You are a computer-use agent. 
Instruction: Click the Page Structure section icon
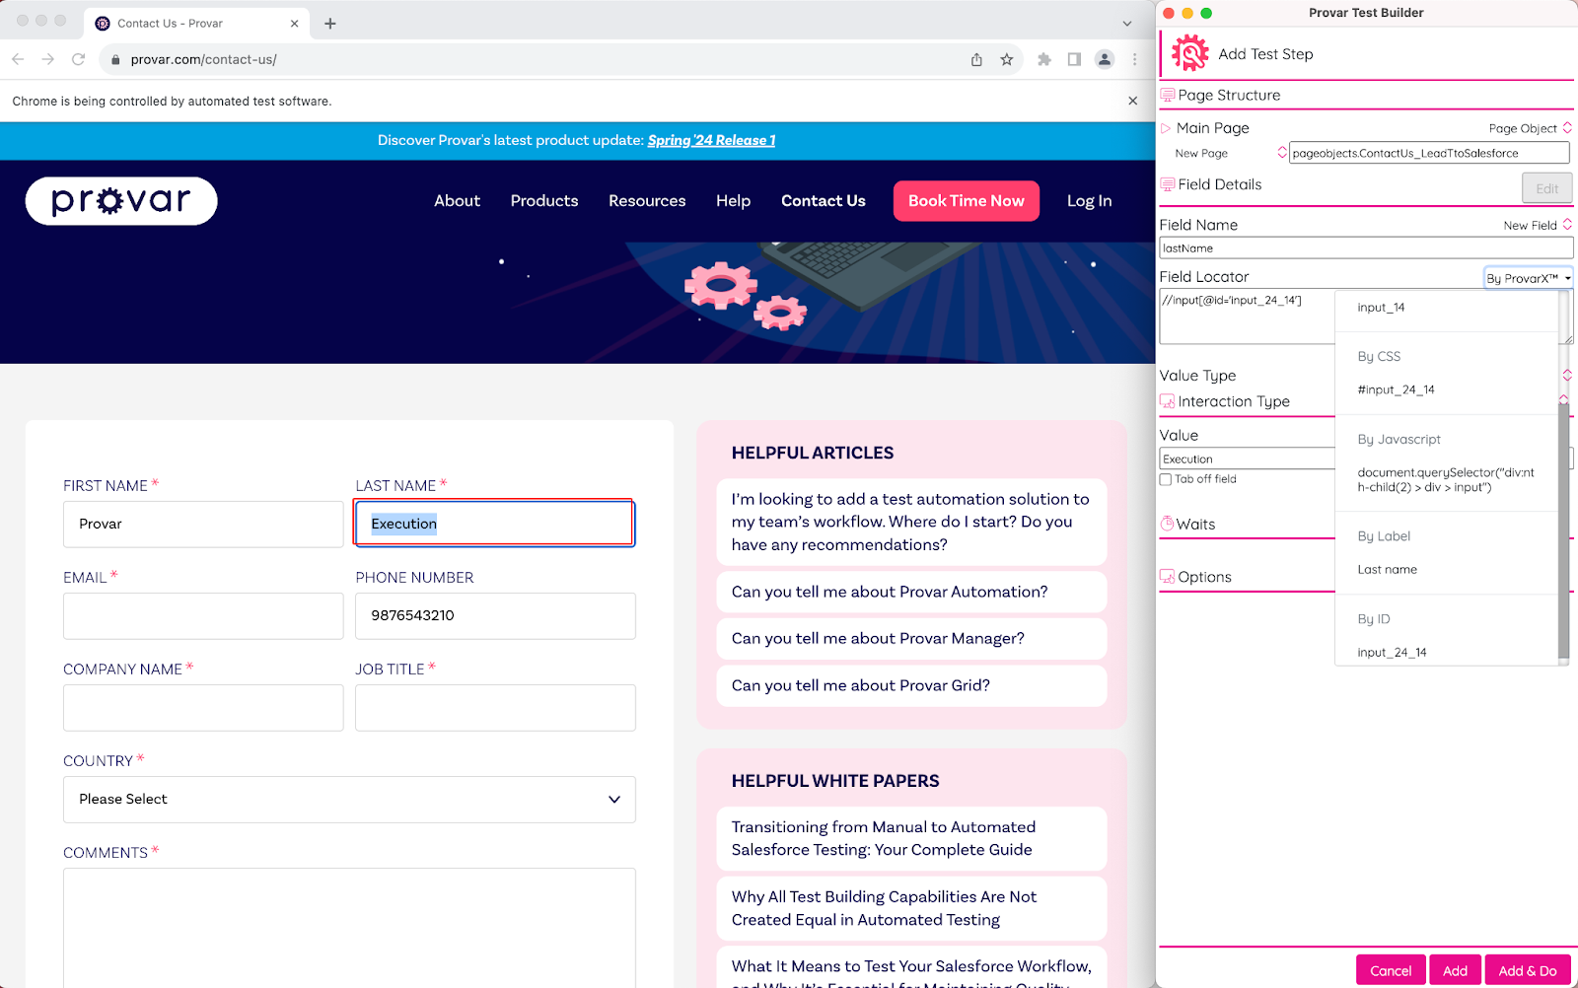point(1168,95)
